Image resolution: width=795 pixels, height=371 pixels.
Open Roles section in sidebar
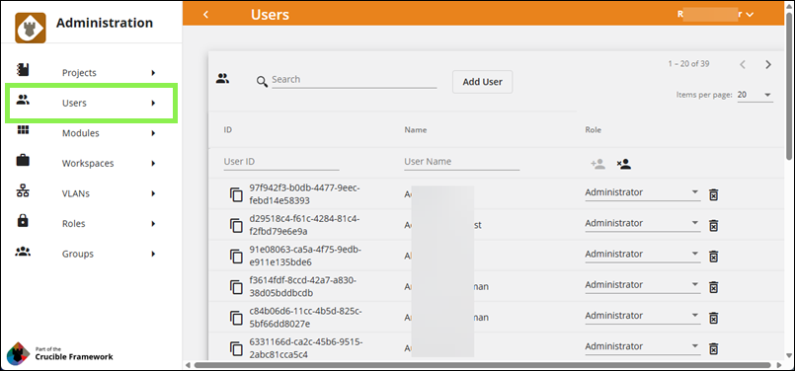91,224
